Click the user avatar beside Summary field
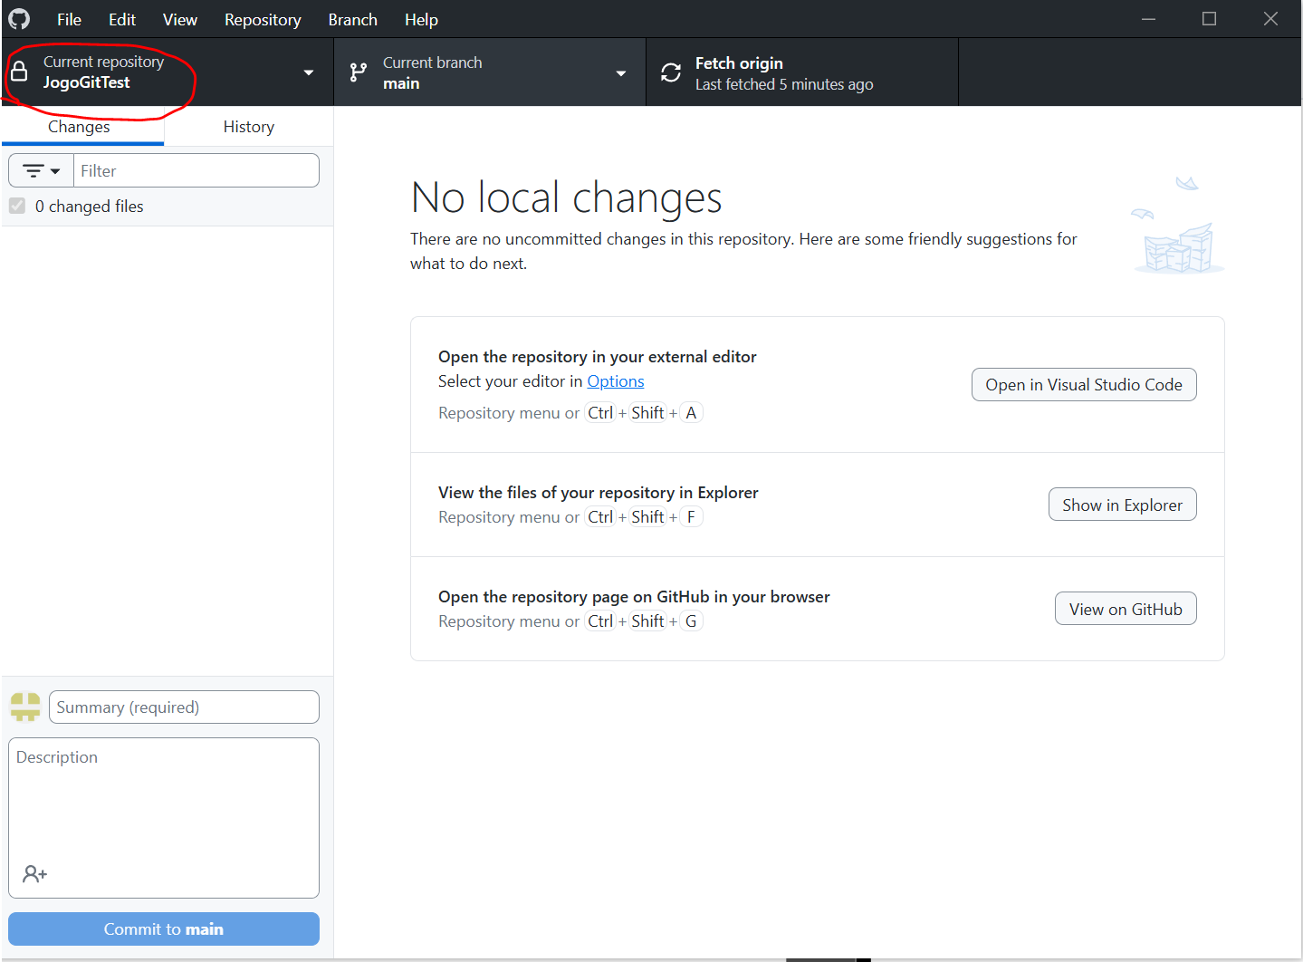Image resolution: width=1303 pixels, height=962 pixels. 25,707
